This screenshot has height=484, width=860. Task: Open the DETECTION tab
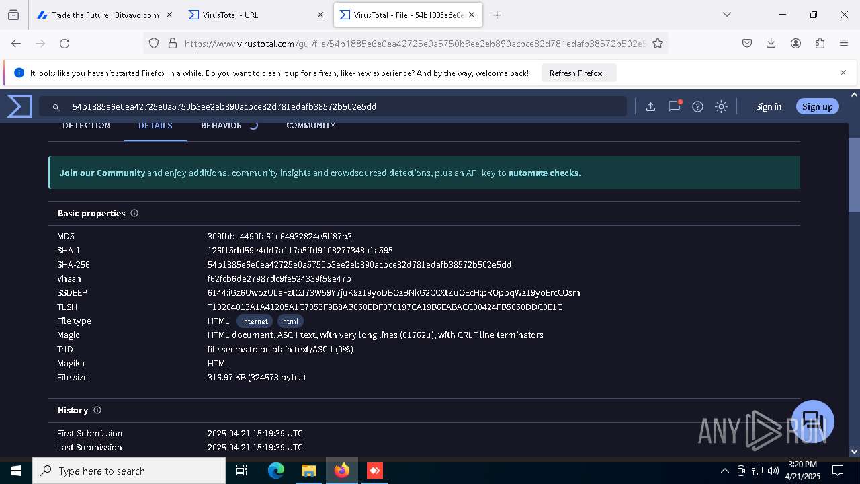click(x=86, y=126)
